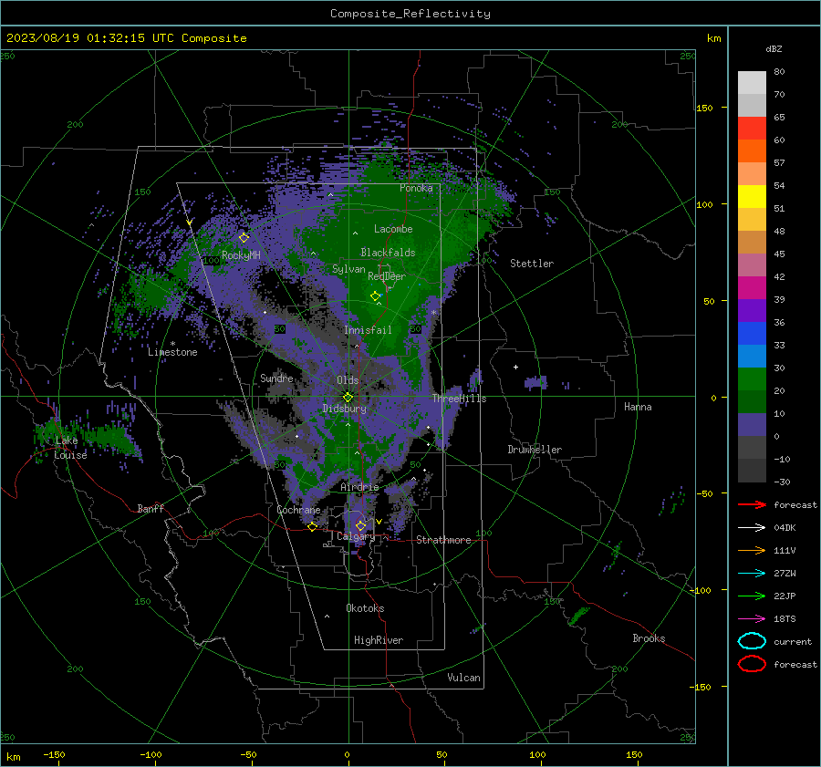Viewport: 821px width, 767px height.
Task: Click the Composite_Reflectivity title
Action: [x=410, y=14]
